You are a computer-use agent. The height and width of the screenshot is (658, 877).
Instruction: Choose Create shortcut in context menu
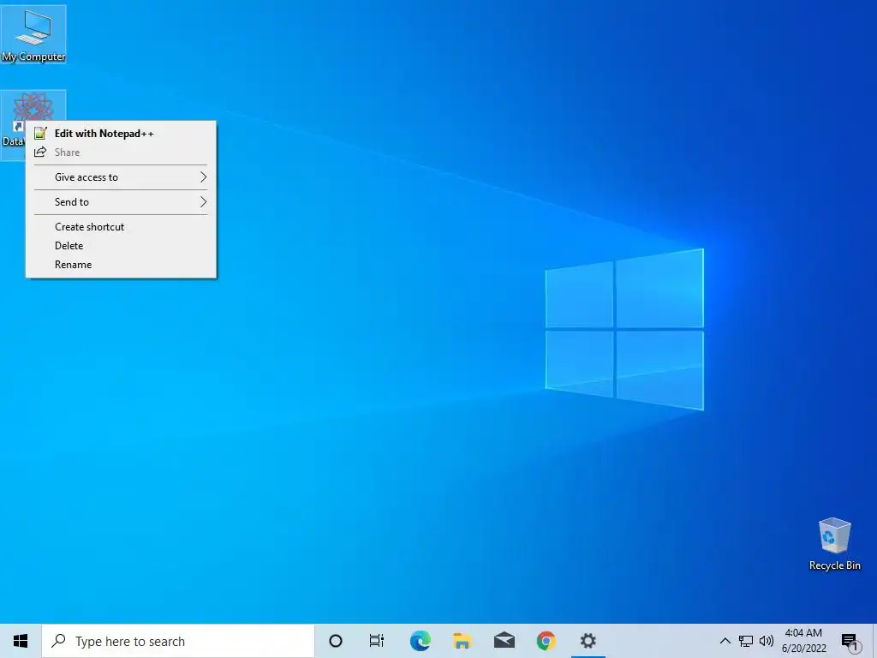tap(121, 226)
